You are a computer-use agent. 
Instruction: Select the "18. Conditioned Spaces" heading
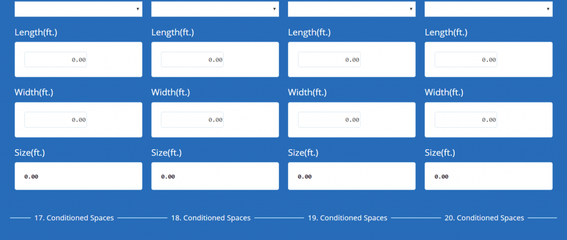pos(211,218)
